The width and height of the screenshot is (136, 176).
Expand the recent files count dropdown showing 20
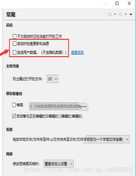coord(52,79)
